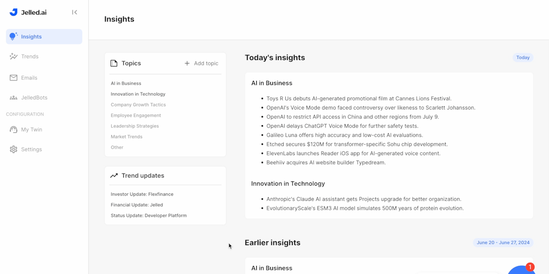
Task: Choose the Company Growth Tactics topic
Action: pos(138,105)
